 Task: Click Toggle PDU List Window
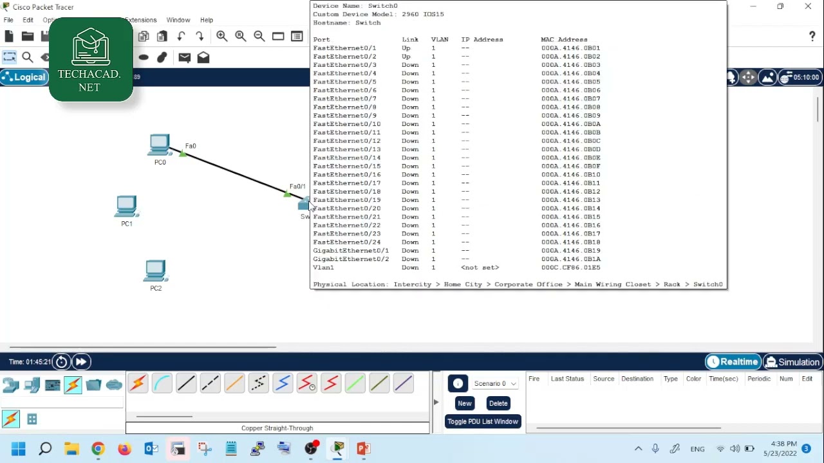tap(483, 422)
